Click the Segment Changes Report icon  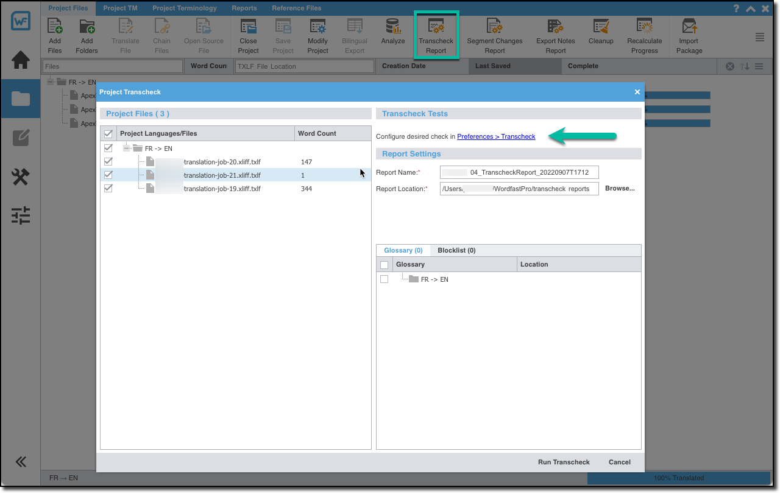[494, 27]
